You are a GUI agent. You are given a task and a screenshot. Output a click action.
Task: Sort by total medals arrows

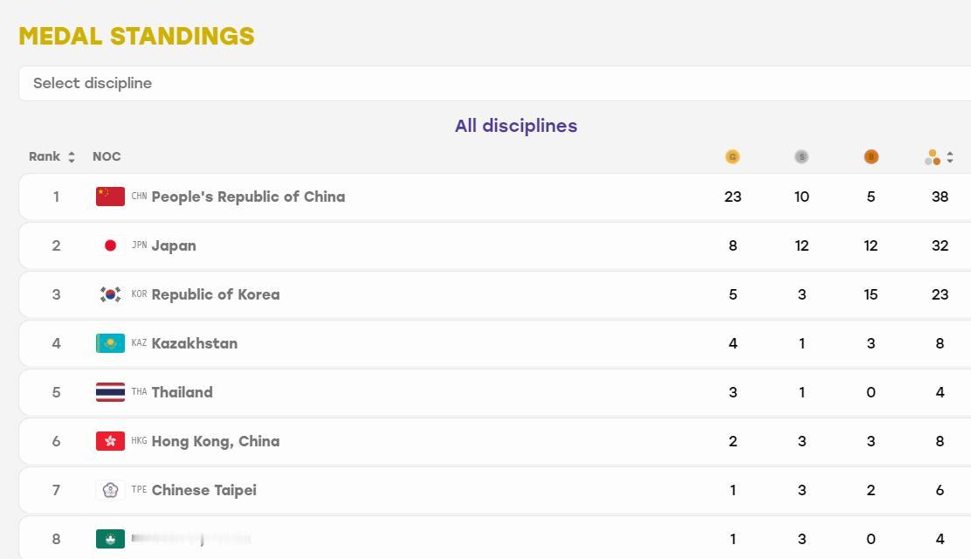(x=950, y=157)
